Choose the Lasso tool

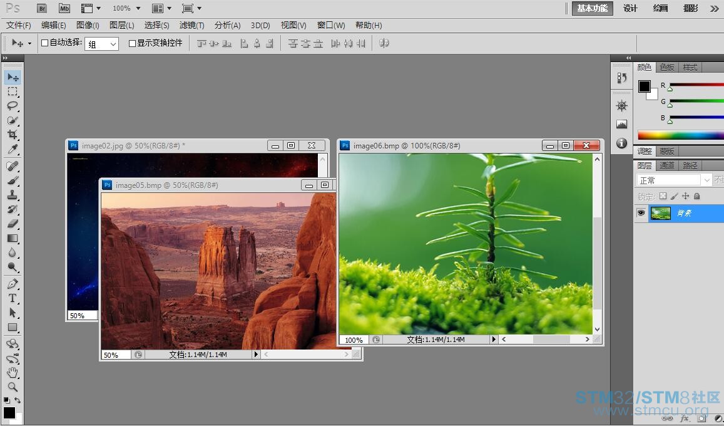pos(13,106)
